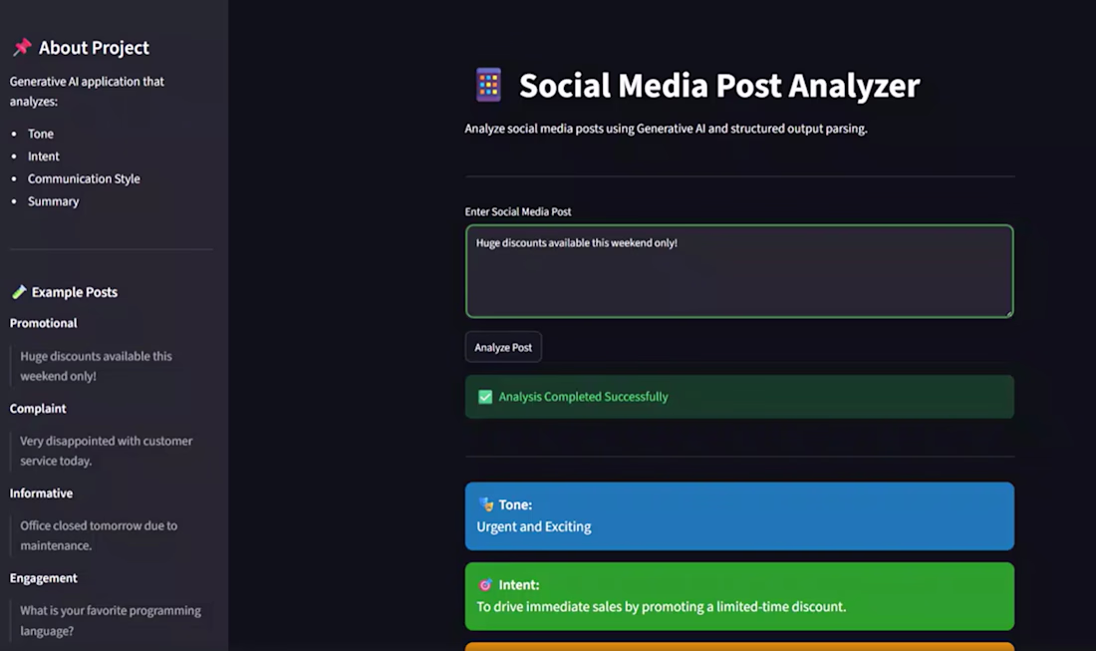Click the Complaint heading in sidebar
Image resolution: width=1096 pixels, height=651 pixels.
click(38, 409)
